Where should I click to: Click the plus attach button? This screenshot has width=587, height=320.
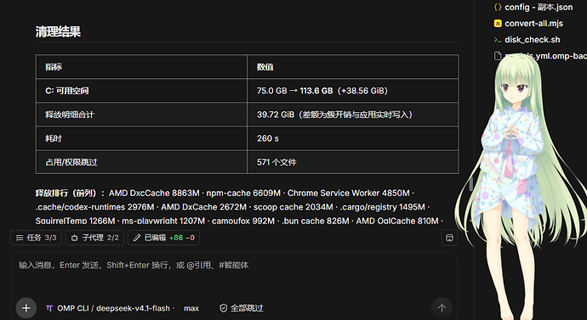click(x=26, y=308)
